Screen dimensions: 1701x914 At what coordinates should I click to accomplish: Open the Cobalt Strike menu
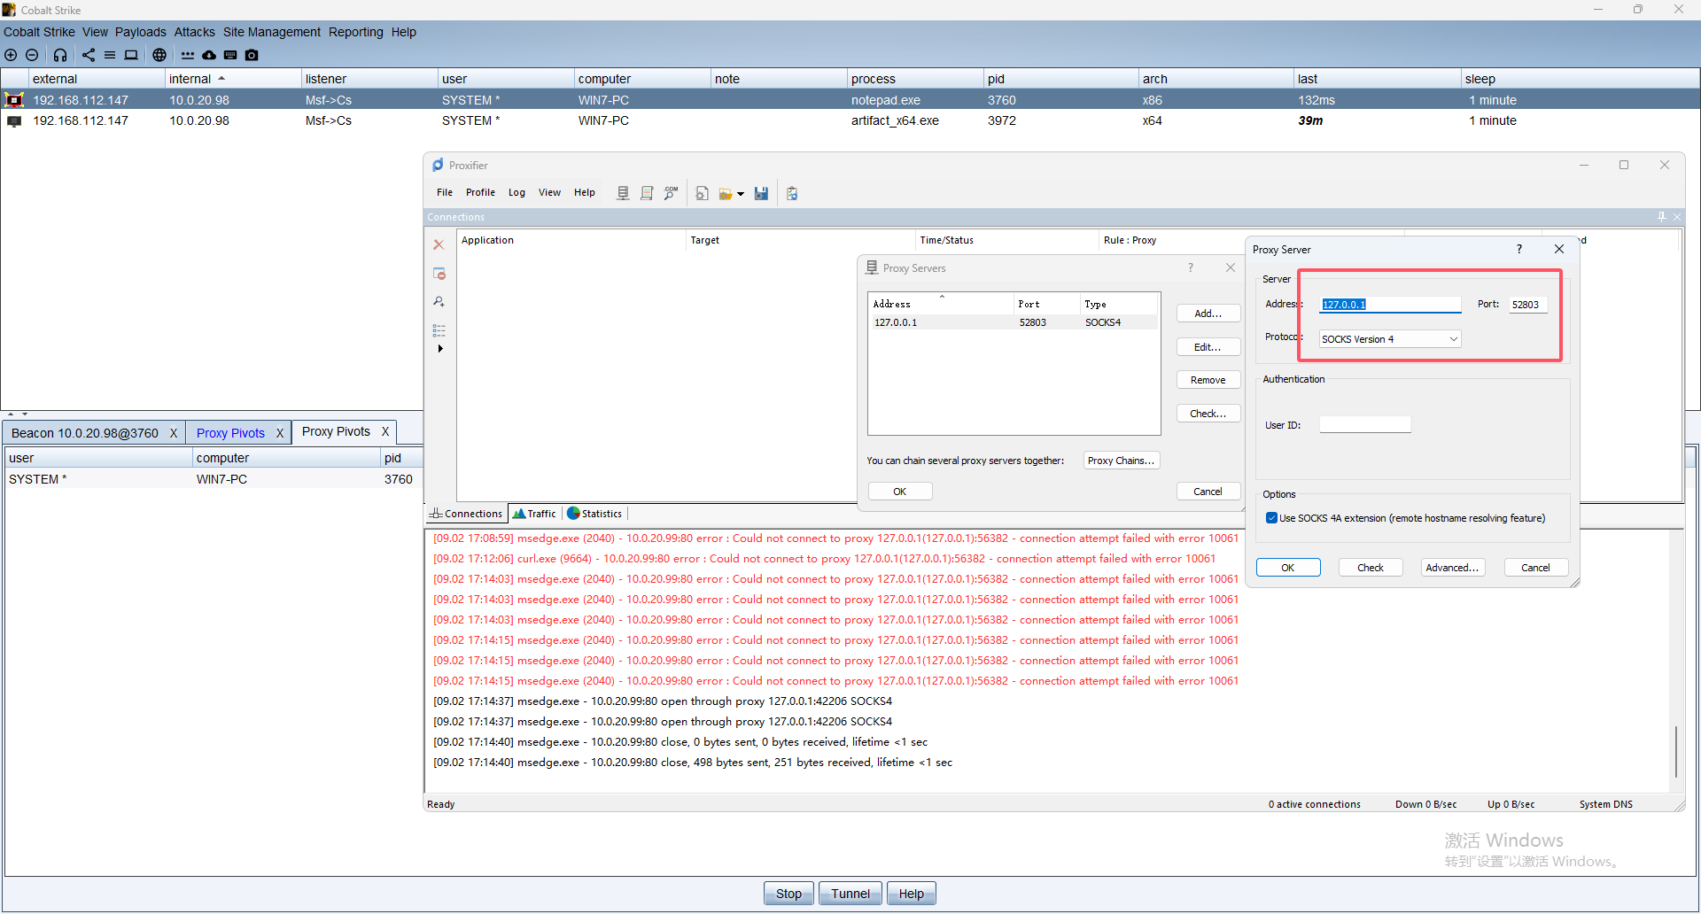(39, 32)
